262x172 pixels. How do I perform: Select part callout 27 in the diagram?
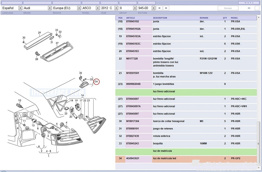pos(57,44)
